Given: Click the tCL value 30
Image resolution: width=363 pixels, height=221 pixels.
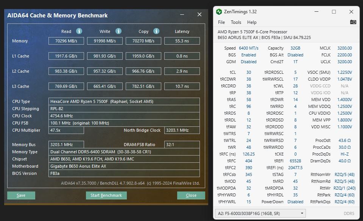Looking at the screenshot, I should click(x=249, y=72).
